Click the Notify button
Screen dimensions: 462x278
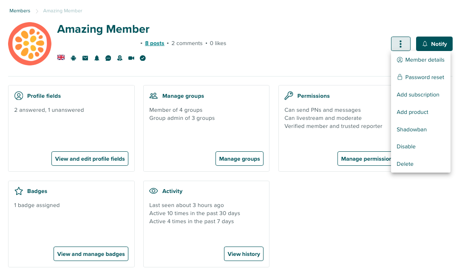point(434,44)
